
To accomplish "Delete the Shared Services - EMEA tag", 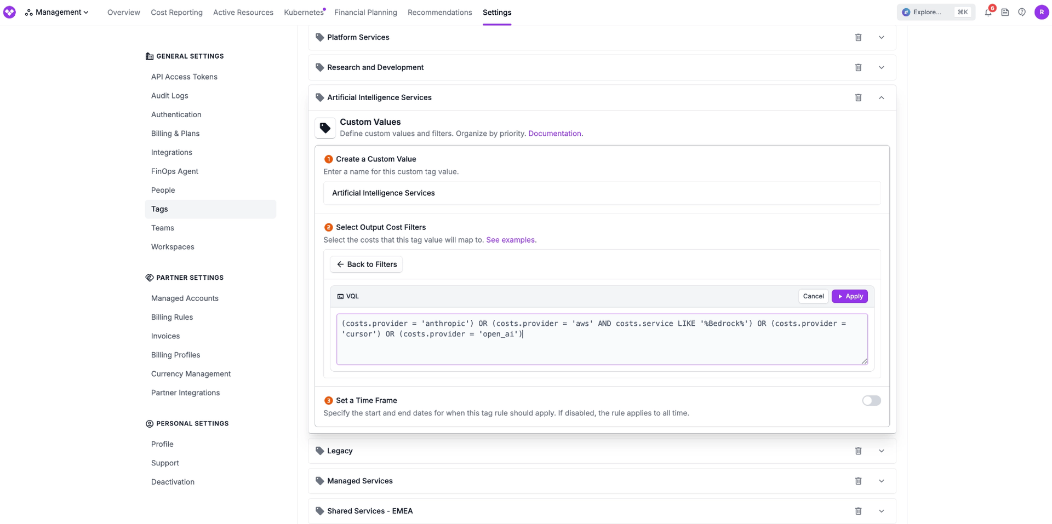I will (x=858, y=510).
